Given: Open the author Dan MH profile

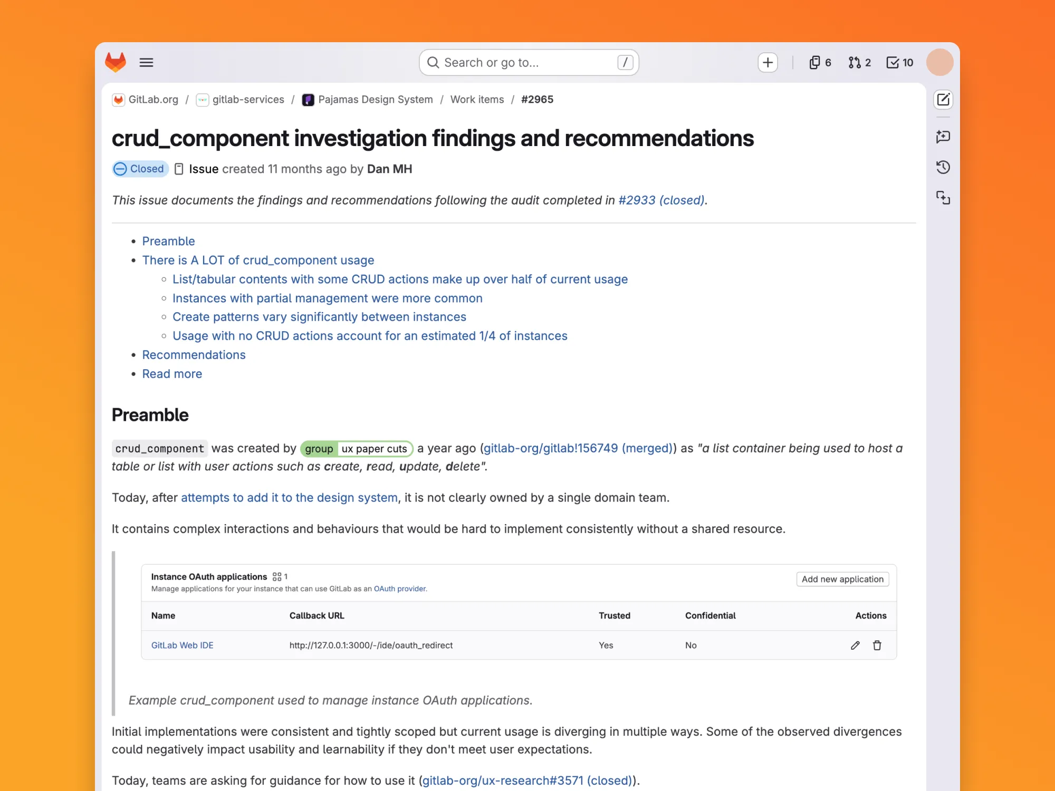Looking at the screenshot, I should [390, 169].
